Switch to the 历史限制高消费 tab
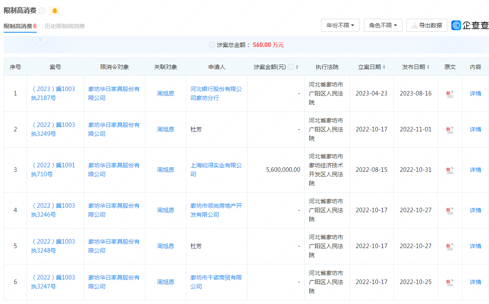Viewport: 489px width, 304px height. 65,26
